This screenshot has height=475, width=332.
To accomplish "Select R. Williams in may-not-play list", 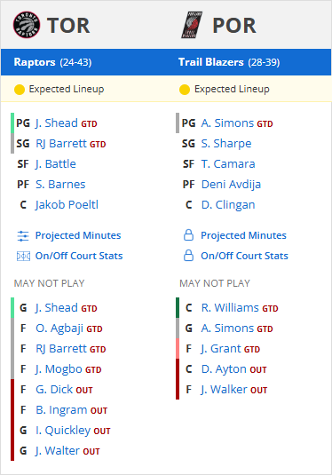I will click(230, 308).
